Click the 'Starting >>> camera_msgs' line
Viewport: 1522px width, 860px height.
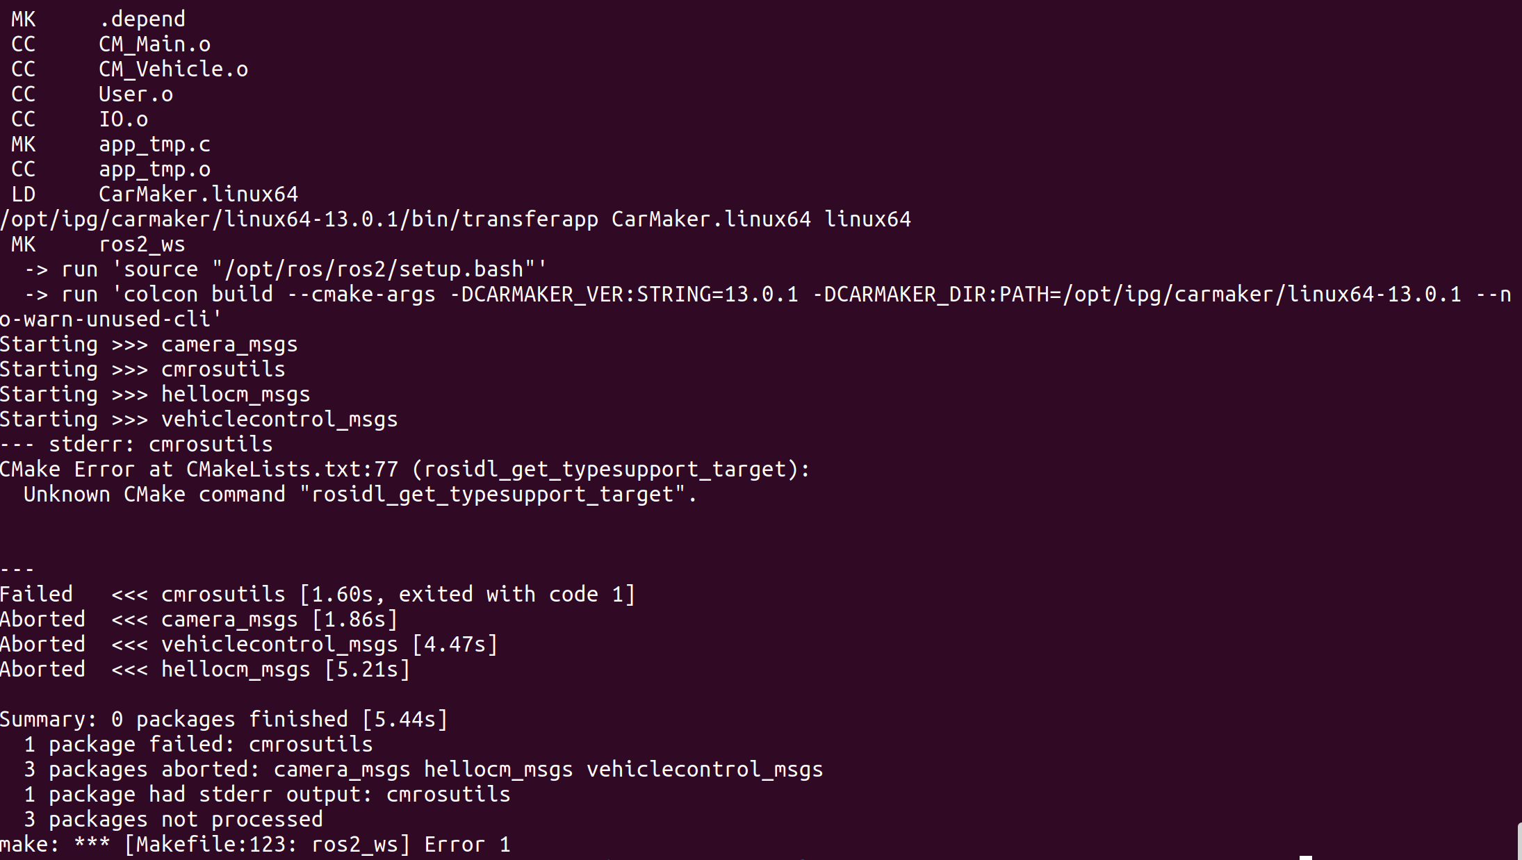pyautogui.click(x=149, y=345)
